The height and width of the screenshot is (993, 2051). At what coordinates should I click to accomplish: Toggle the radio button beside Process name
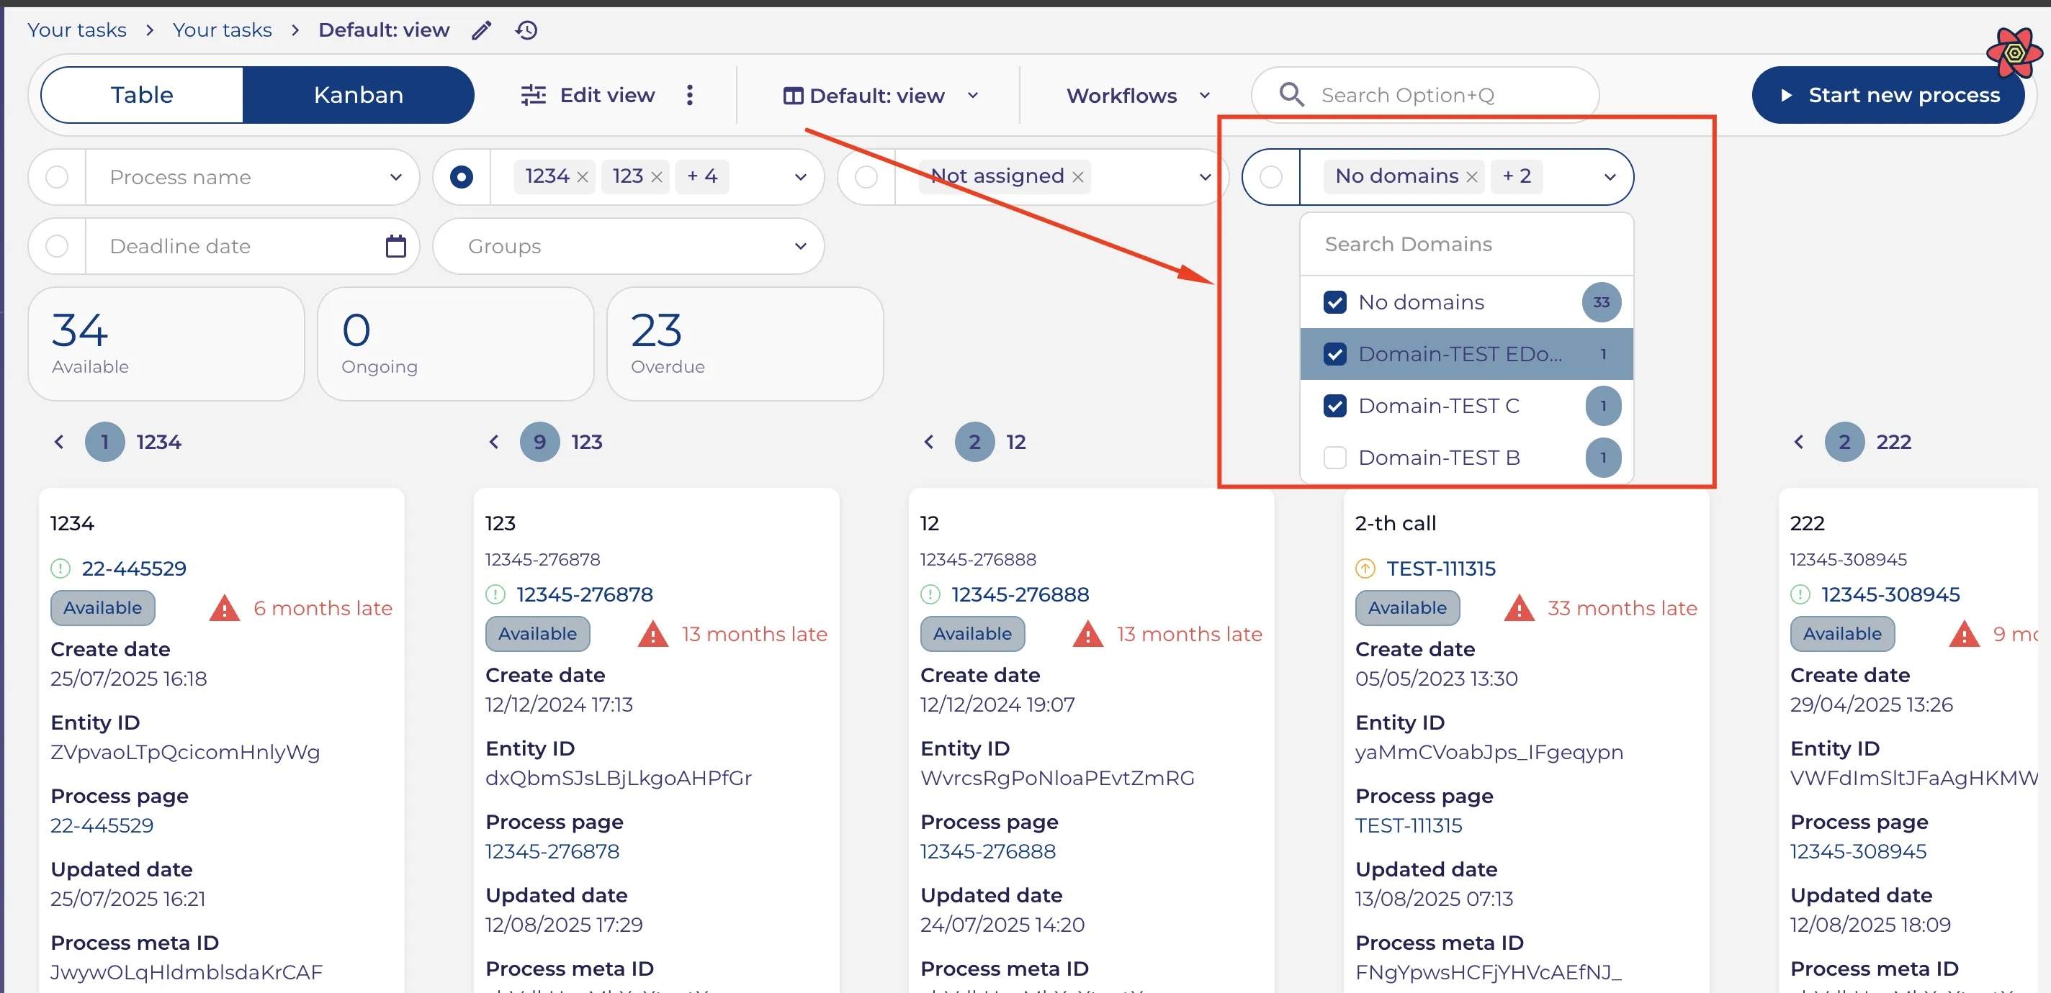tap(56, 176)
